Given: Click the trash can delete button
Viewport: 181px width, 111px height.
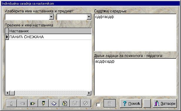Looking at the screenshot, I should point(110,103).
